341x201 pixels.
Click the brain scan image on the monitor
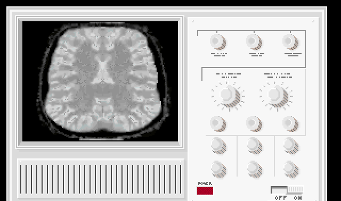tap(100, 81)
